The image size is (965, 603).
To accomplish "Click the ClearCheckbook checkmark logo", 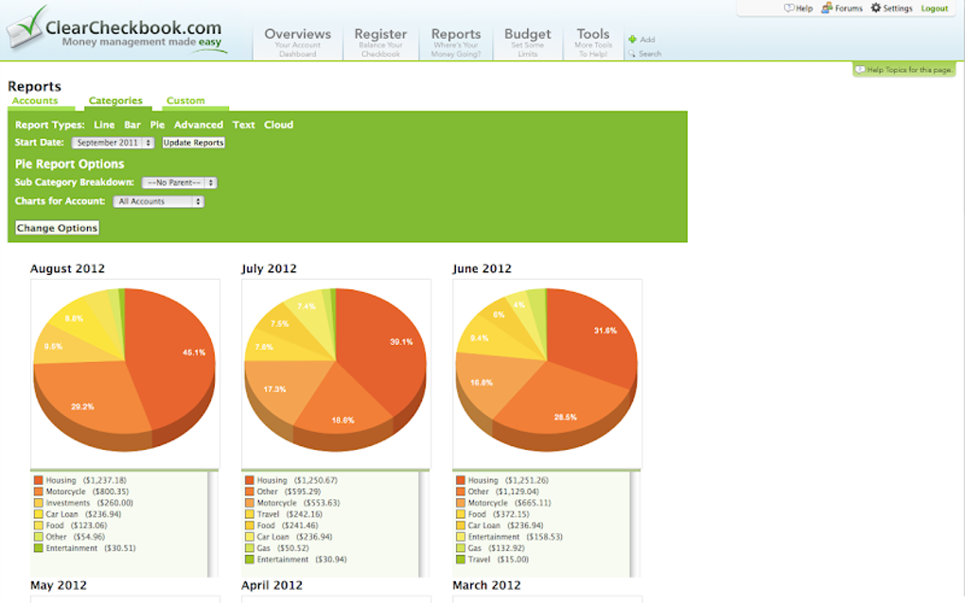I will click(x=26, y=27).
